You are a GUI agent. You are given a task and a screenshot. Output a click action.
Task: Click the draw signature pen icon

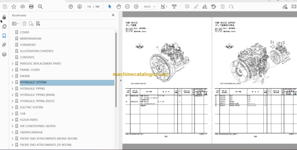(x=205, y=7)
